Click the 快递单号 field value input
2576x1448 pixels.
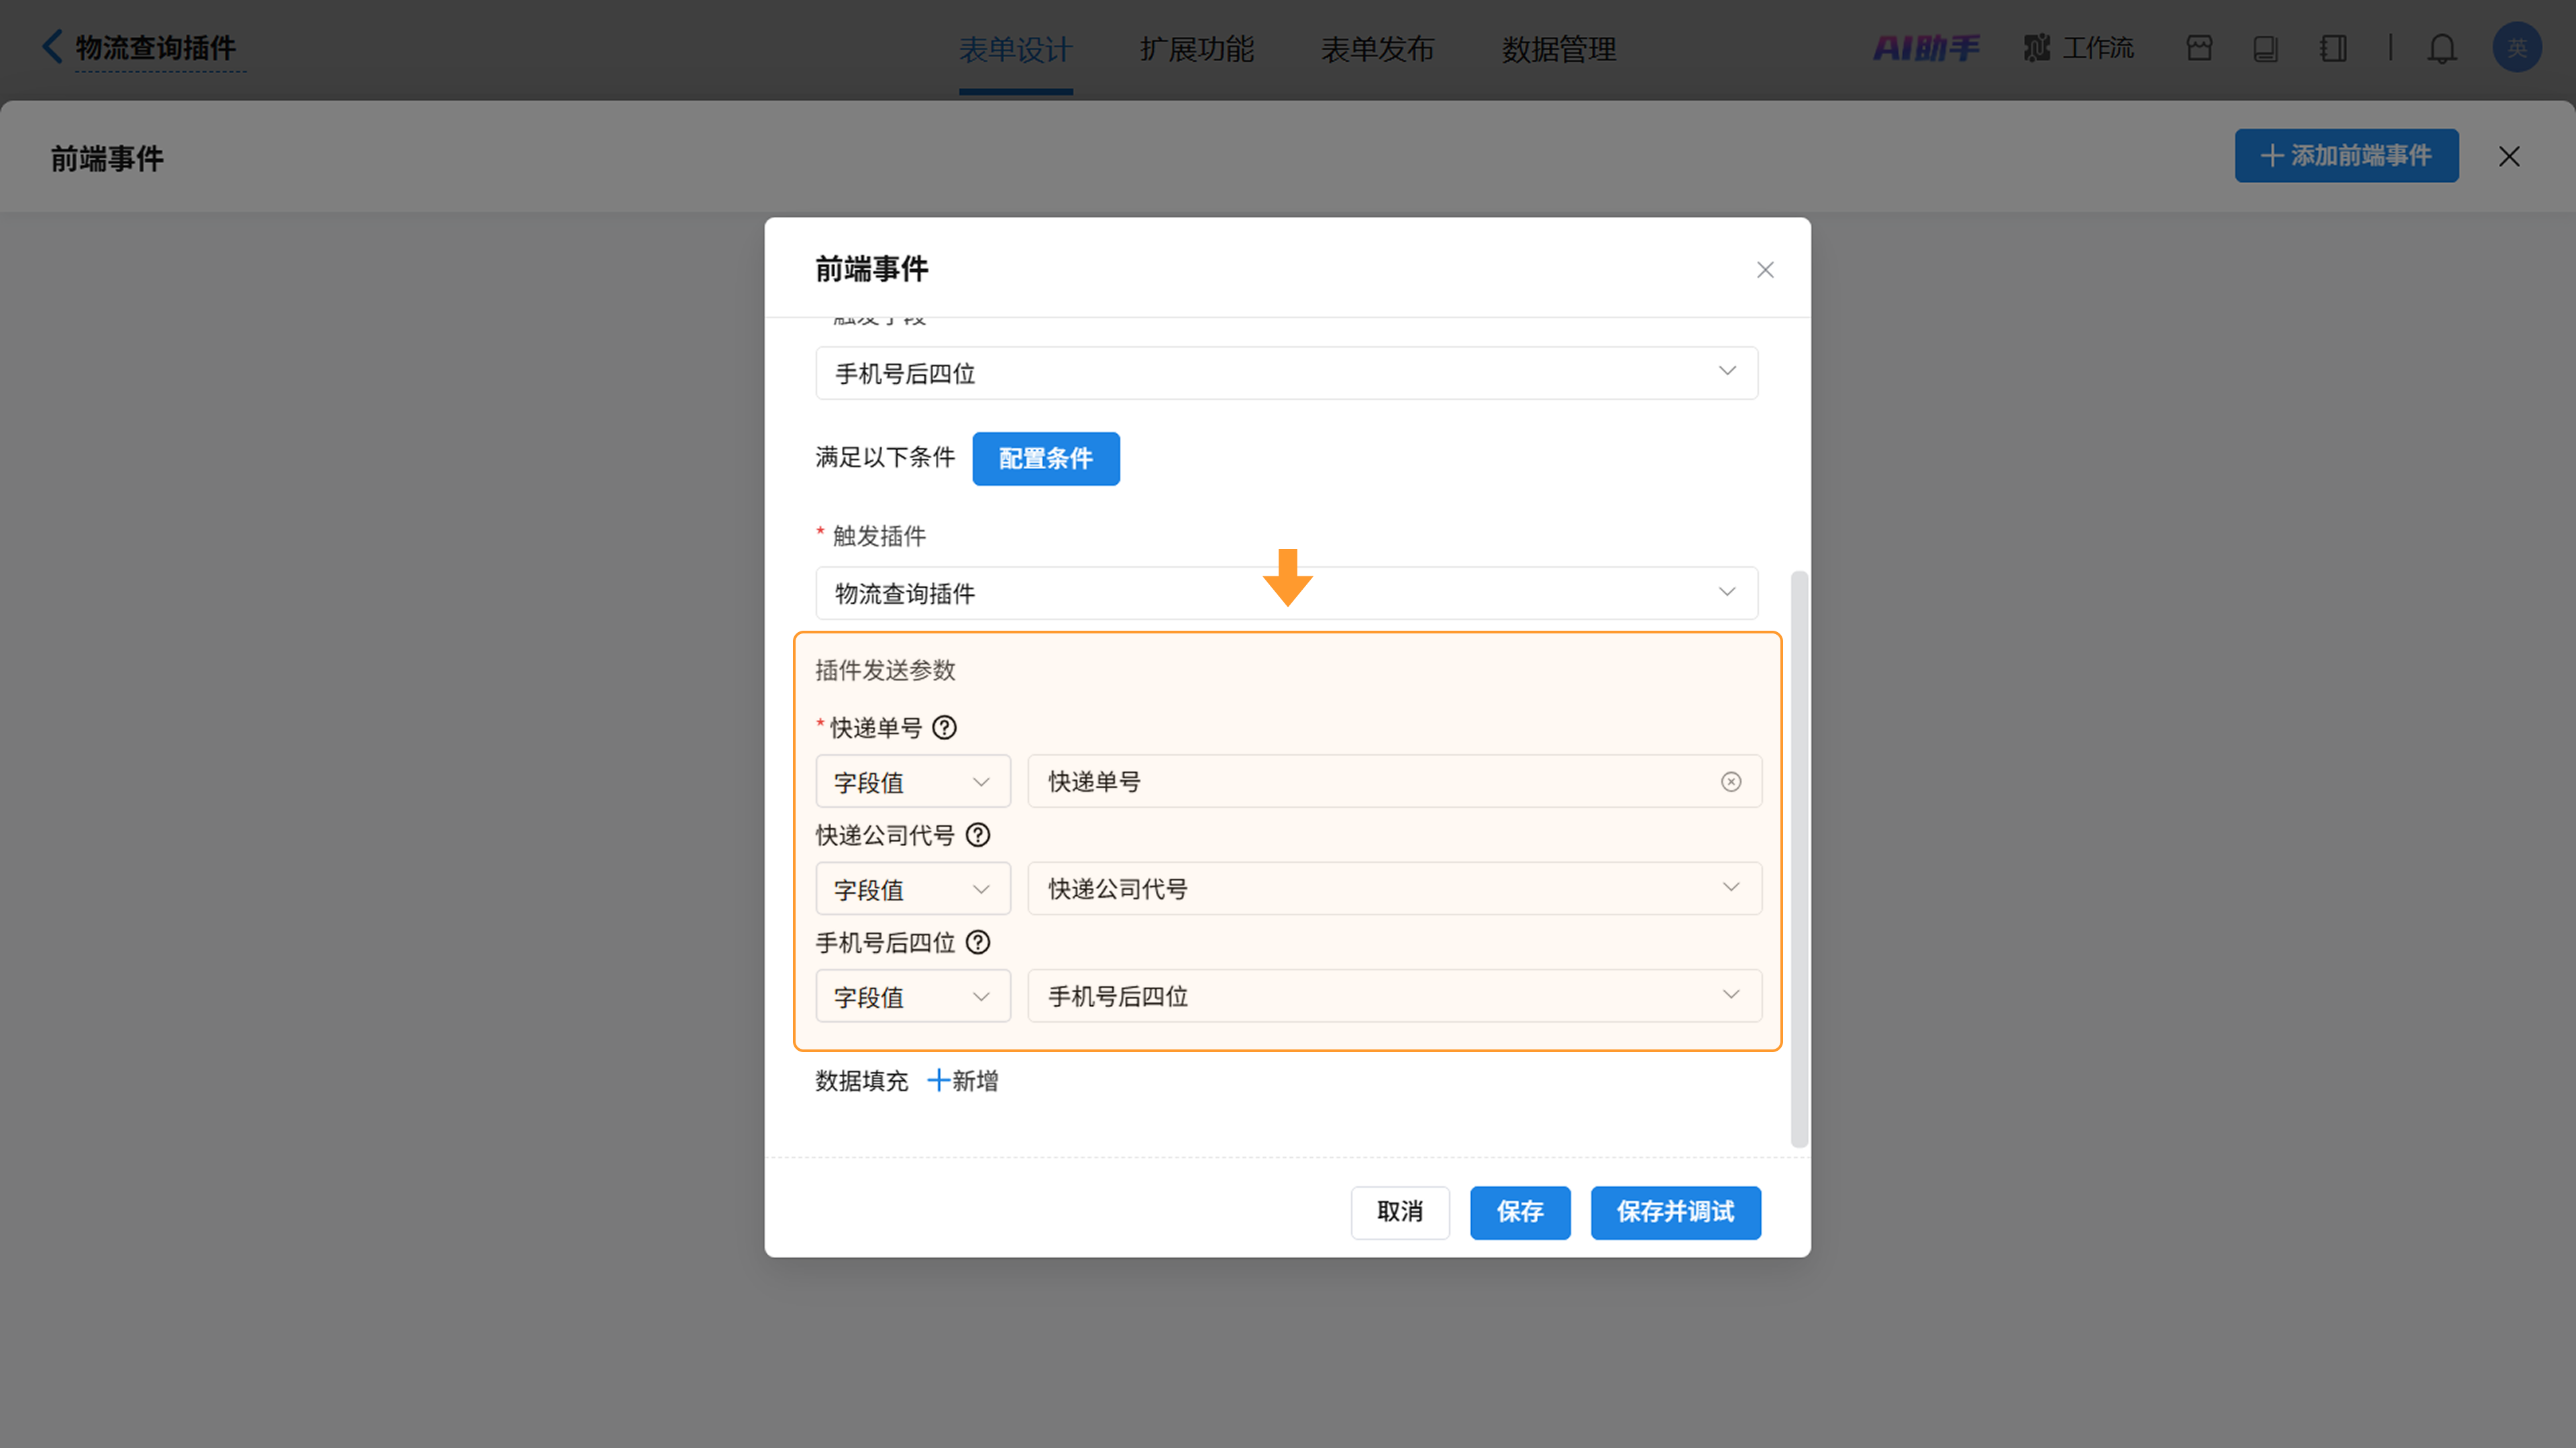1395,781
